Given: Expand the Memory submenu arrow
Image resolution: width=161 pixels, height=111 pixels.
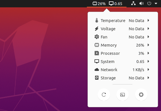Looking at the screenshot, I should pyautogui.click(x=148, y=45).
